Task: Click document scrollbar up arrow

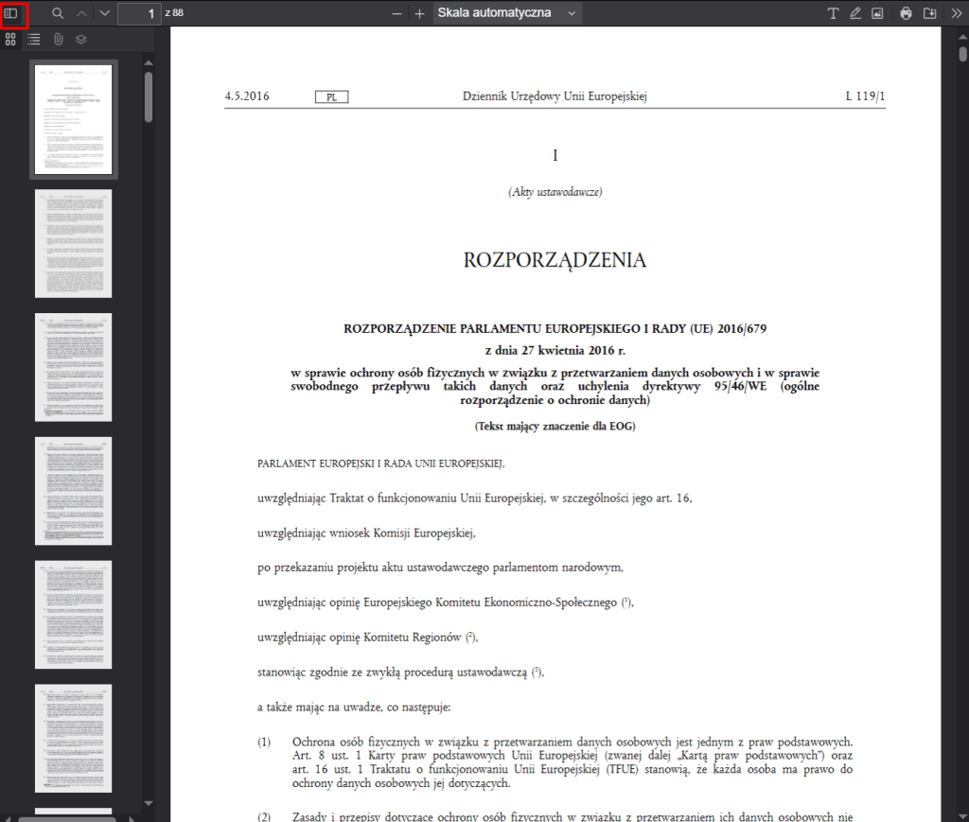Action: pos(962,37)
